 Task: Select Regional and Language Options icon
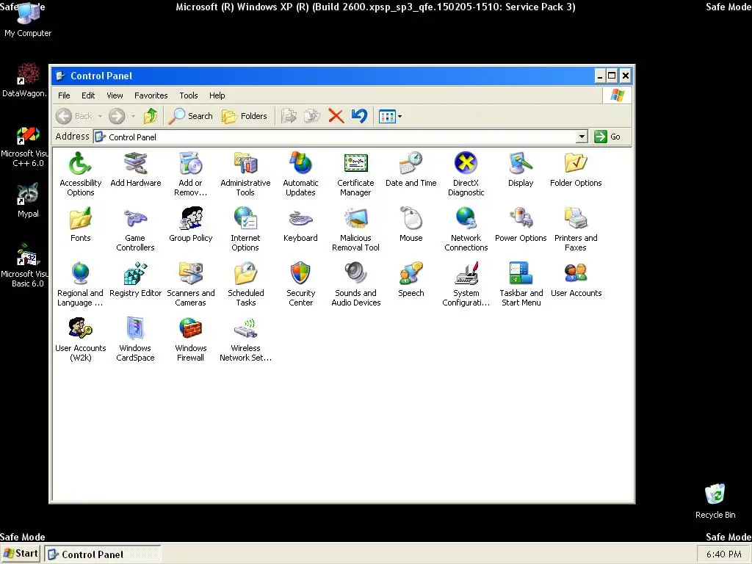(x=80, y=275)
